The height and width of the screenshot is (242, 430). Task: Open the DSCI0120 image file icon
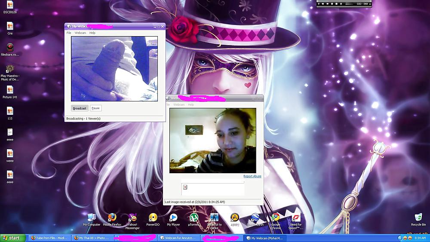pos(10,7)
